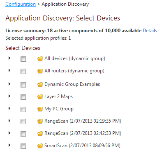Check the All devices (dynamic group) checkbox
The image size is (162, 157).
click(x=23, y=59)
